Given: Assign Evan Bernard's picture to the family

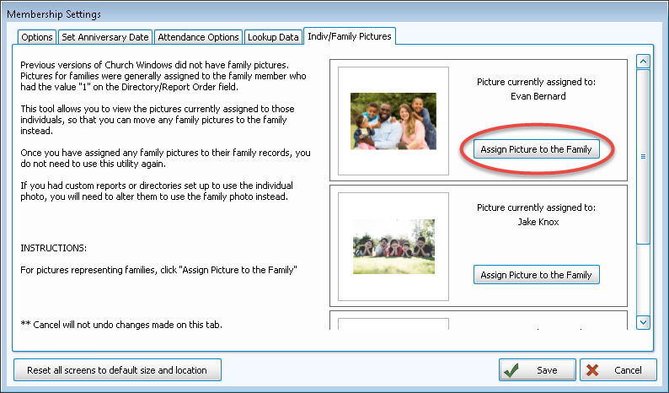Looking at the screenshot, I should point(536,149).
